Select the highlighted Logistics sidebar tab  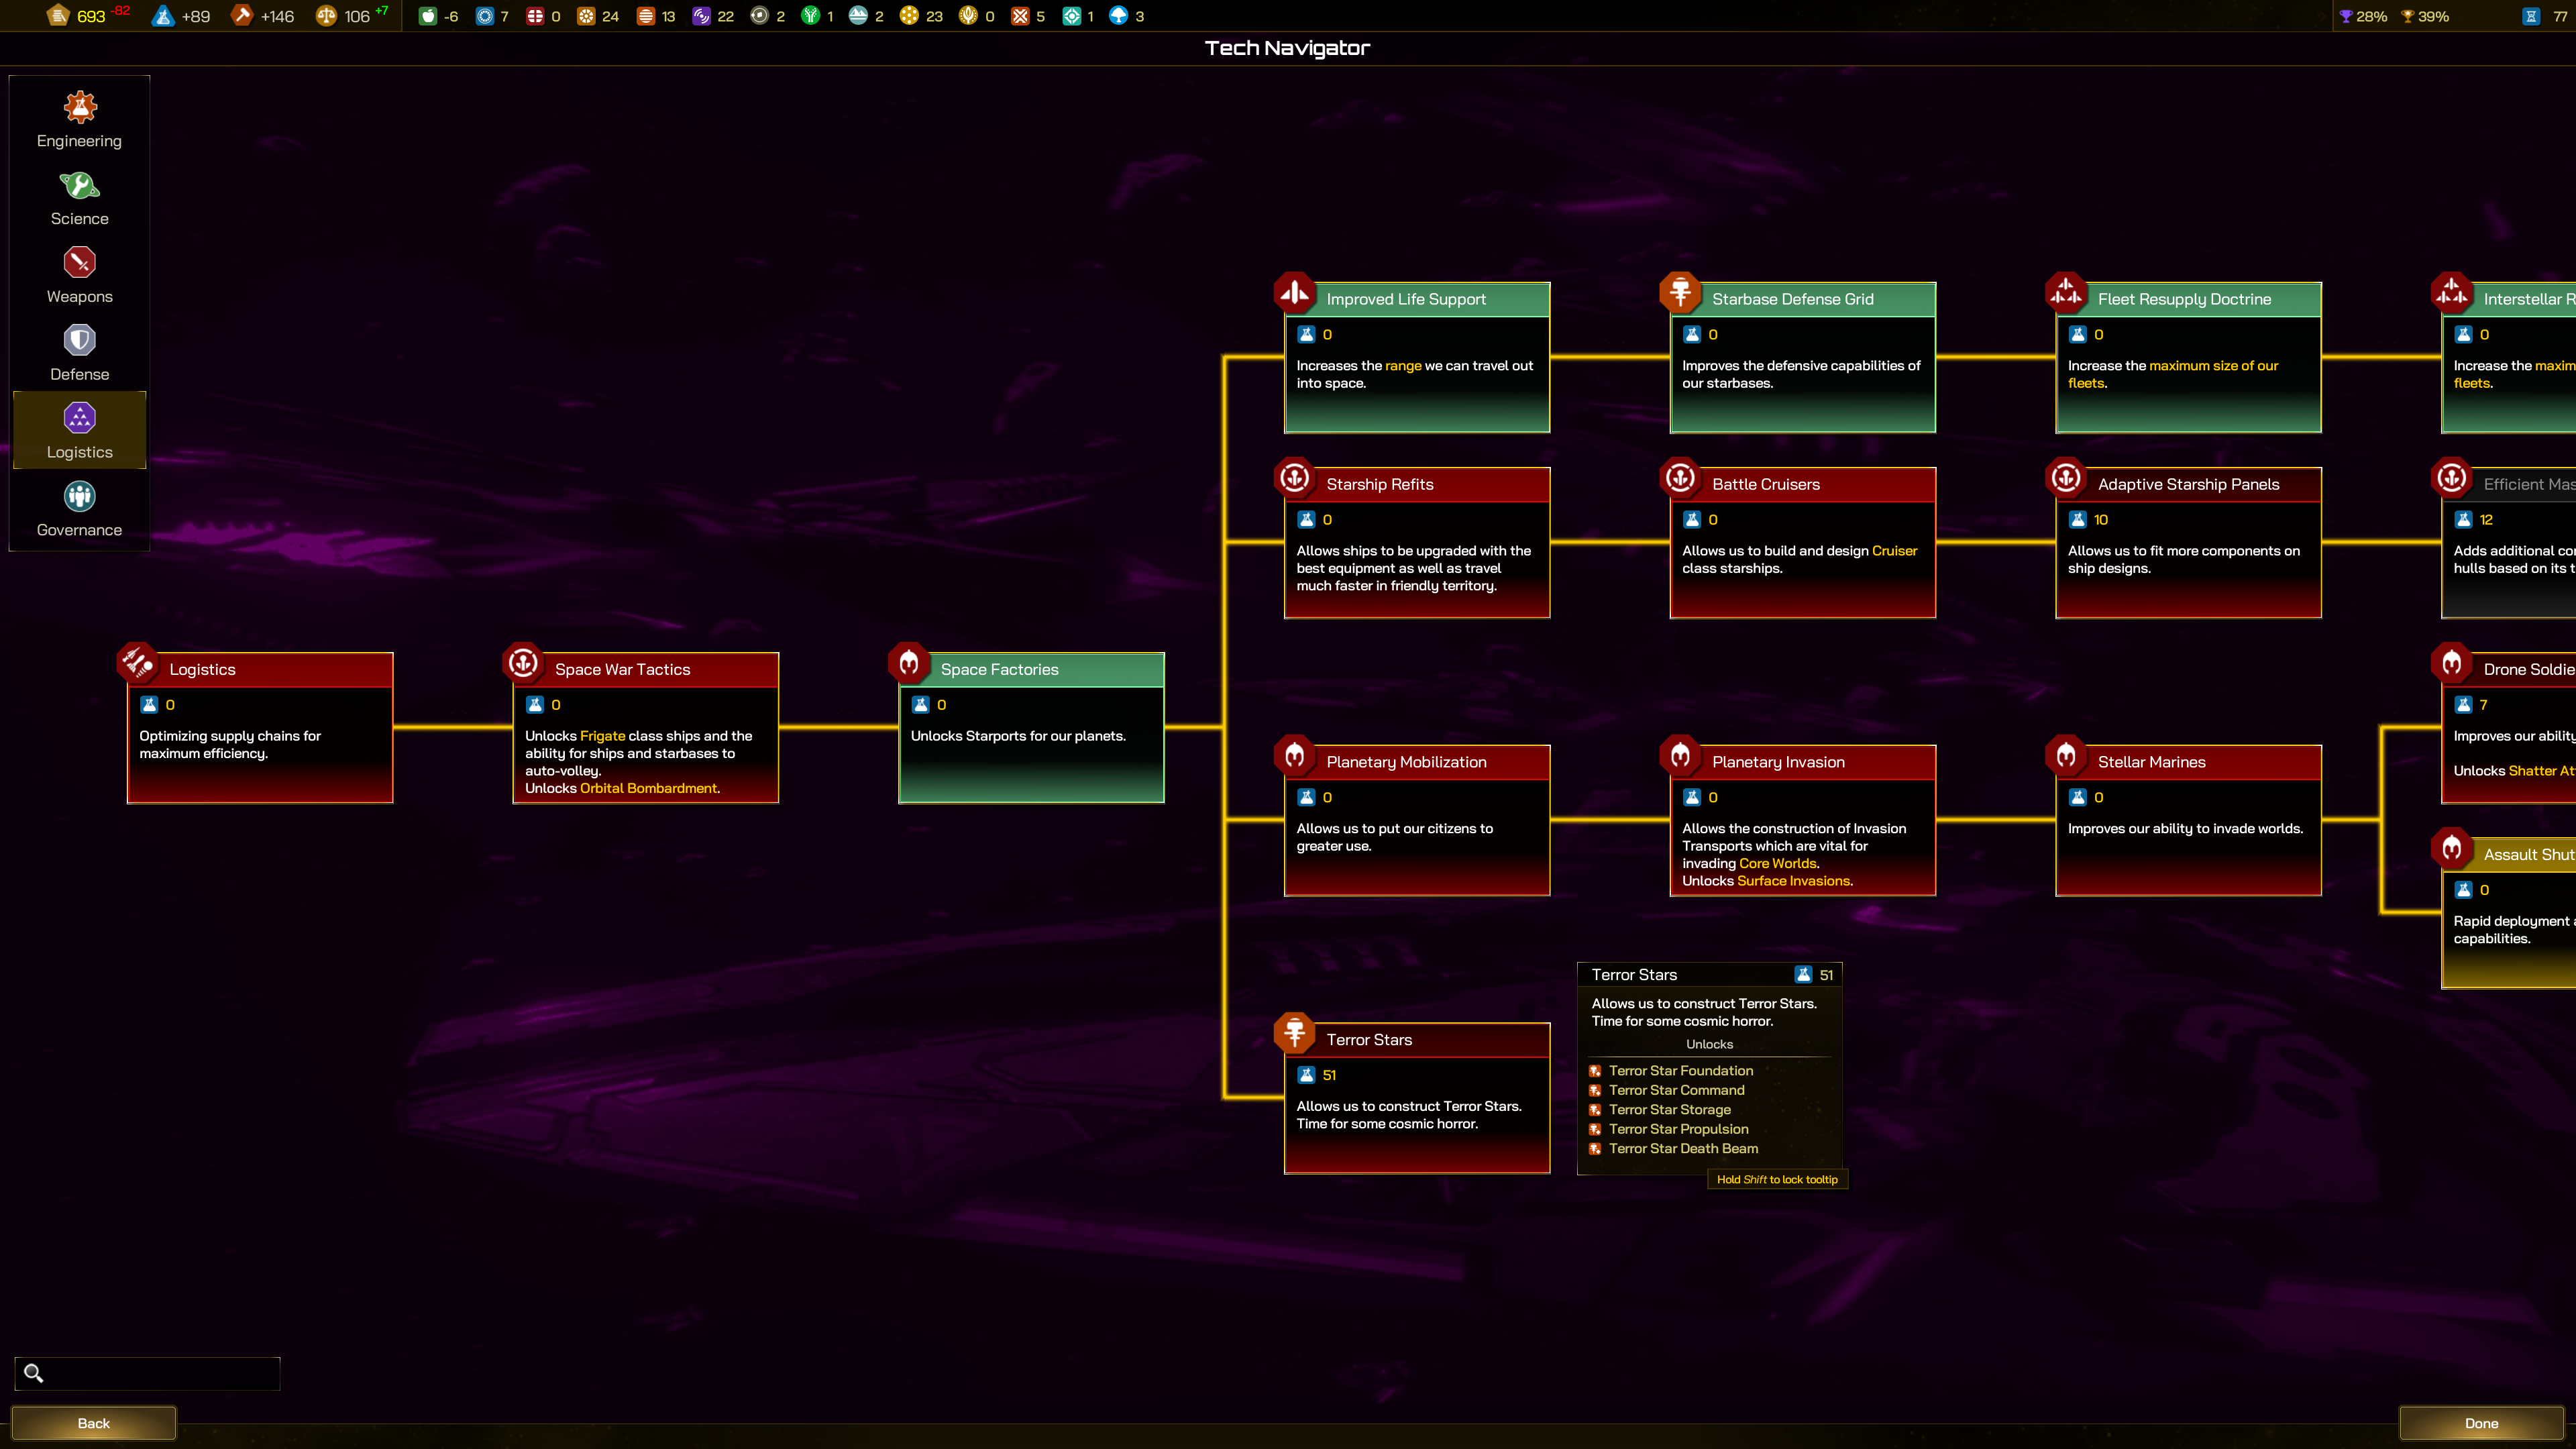click(79, 431)
